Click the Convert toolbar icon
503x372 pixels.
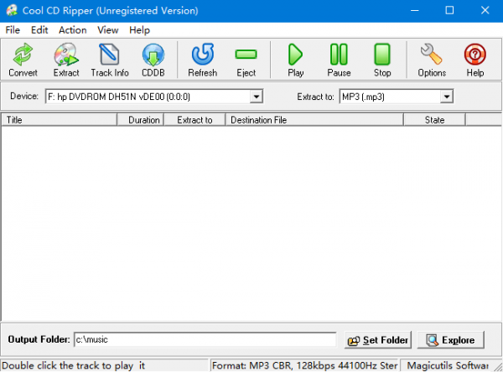[x=23, y=60]
